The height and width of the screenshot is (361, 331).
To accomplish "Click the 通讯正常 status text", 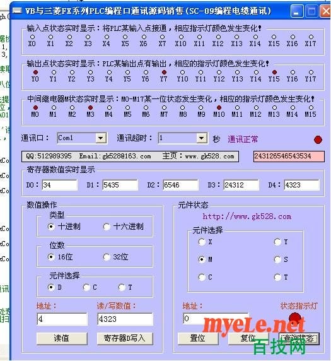I will [x=243, y=139].
